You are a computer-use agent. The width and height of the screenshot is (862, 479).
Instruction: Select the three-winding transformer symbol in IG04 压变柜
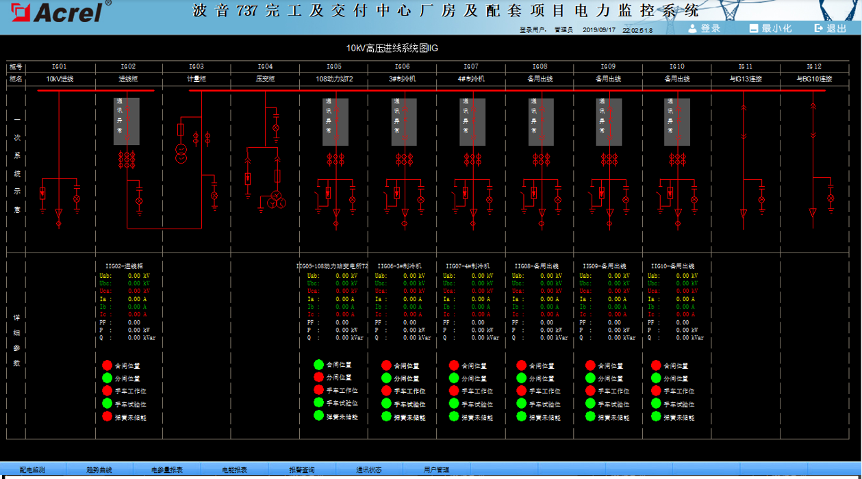(276, 201)
